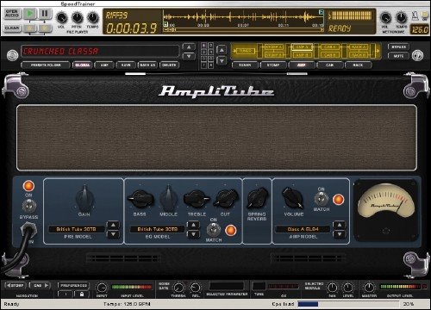Image resolution: width=431 pixels, height=310 pixels.
Task: Delete the current preset
Action: [169, 65]
